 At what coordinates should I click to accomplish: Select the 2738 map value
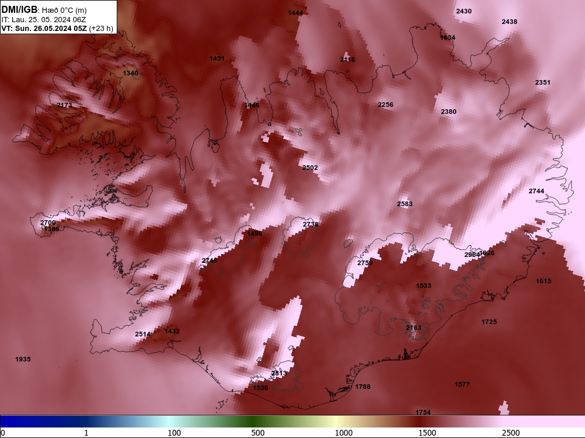point(311,224)
